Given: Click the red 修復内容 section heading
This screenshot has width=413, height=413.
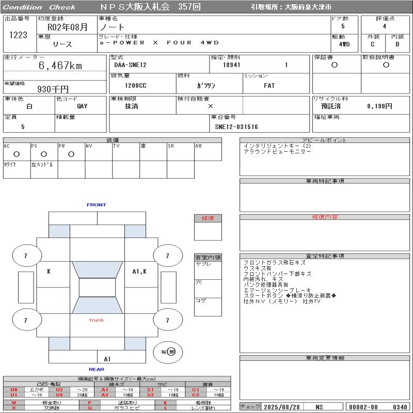Looking at the screenshot, I should (x=324, y=217).
